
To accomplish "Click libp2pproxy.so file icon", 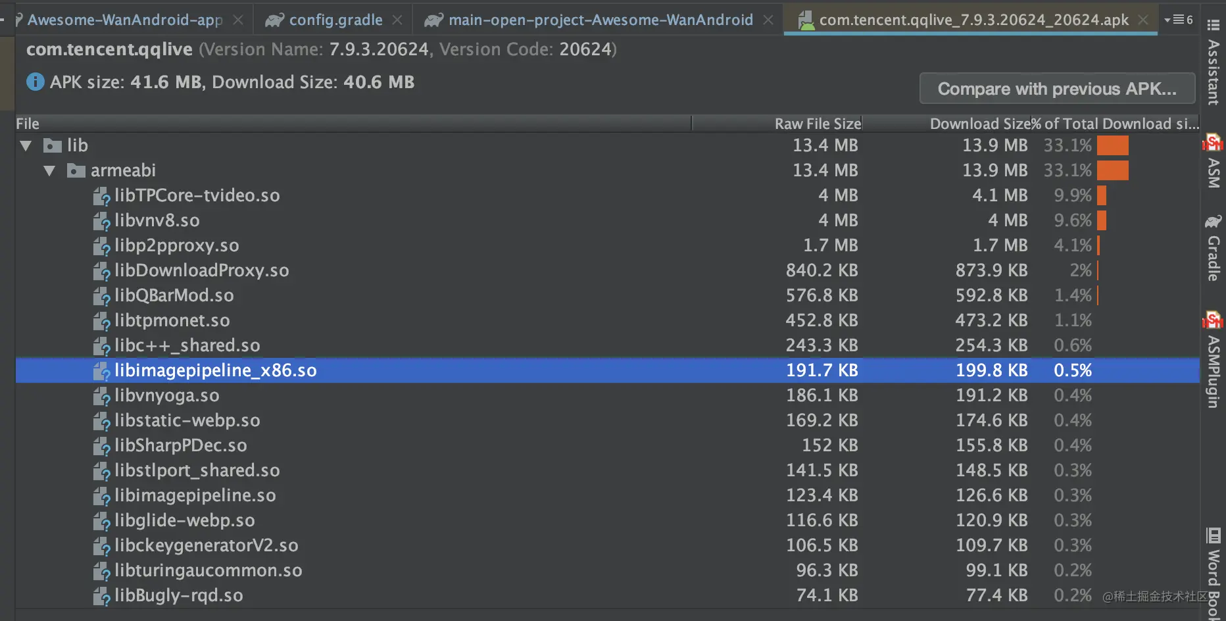I will (x=101, y=246).
